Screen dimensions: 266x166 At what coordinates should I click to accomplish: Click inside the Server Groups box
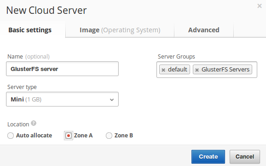click(207, 70)
